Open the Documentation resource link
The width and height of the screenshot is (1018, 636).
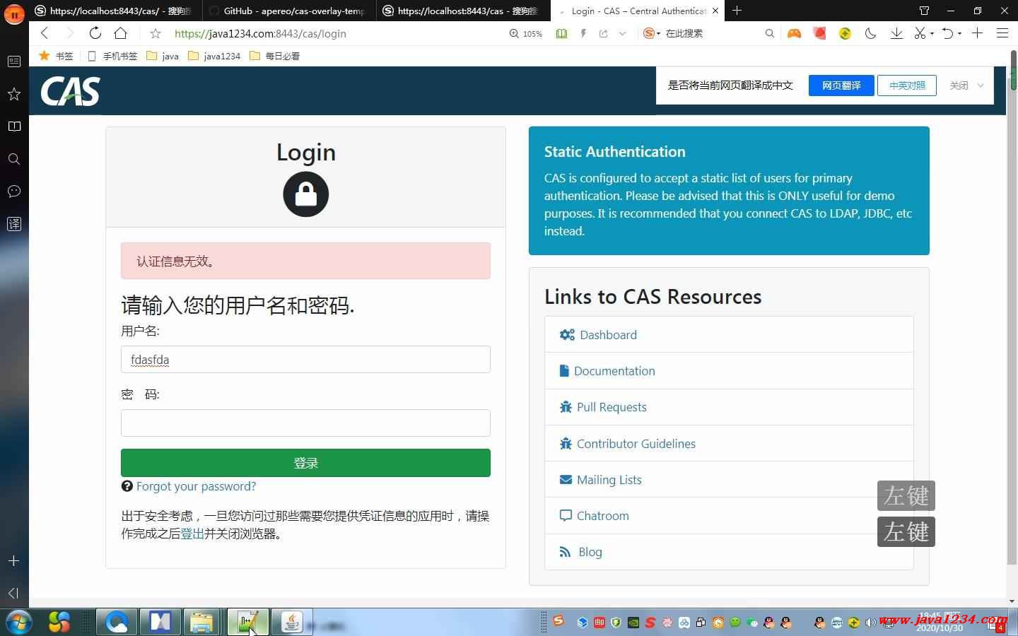614,371
